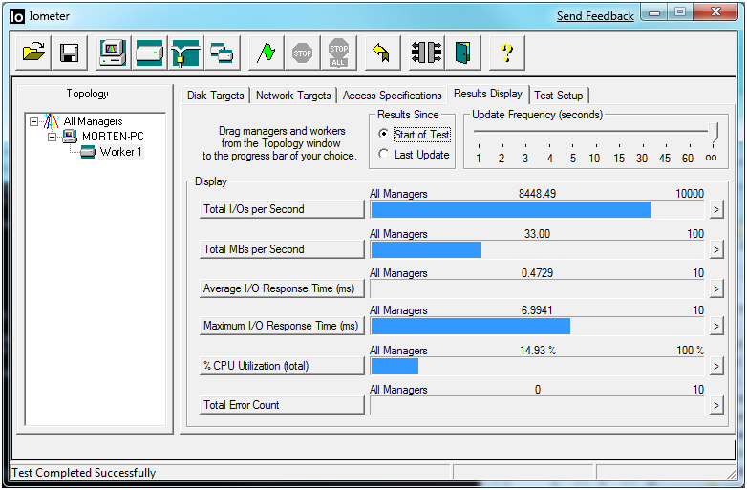Click the CPU Utilization progress bar
747x490 pixels.
coord(537,366)
